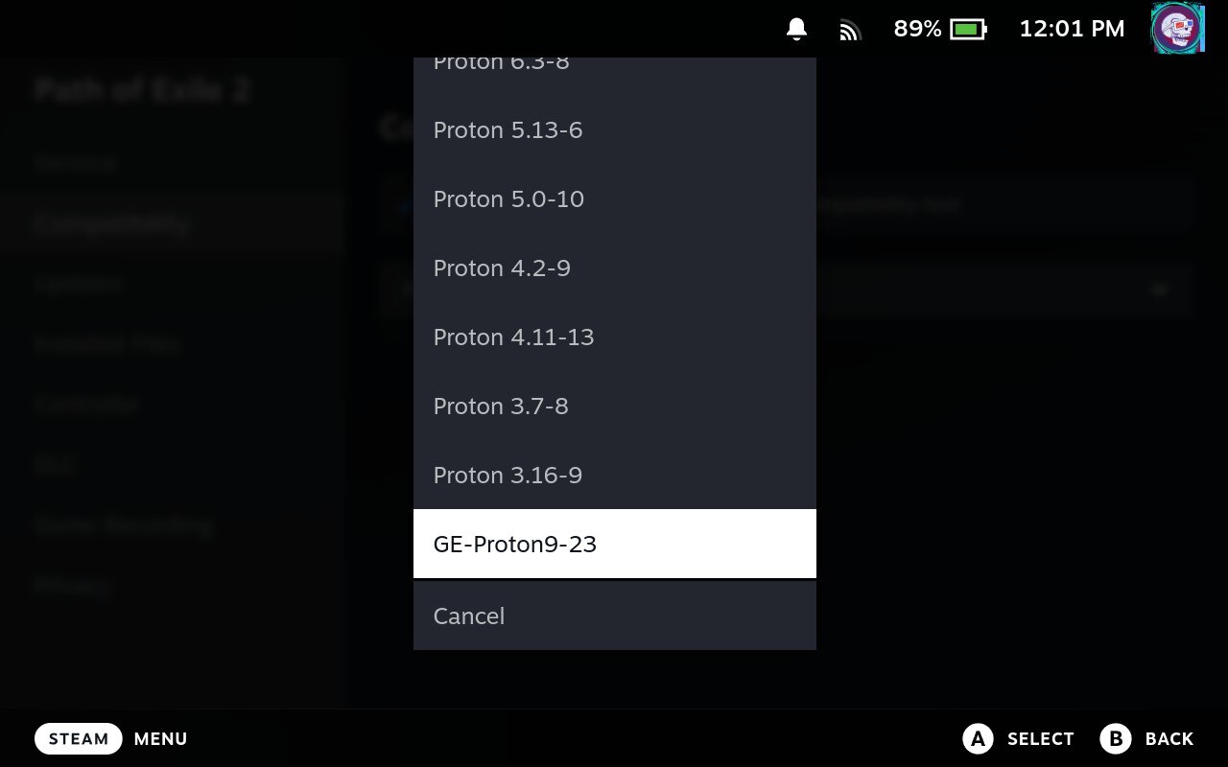Pick Proton 4.2-9 compatibility version
This screenshot has height=767, width=1228.
[615, 267]
